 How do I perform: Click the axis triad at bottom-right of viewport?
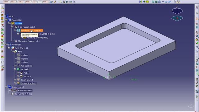(x=191, y=106)
